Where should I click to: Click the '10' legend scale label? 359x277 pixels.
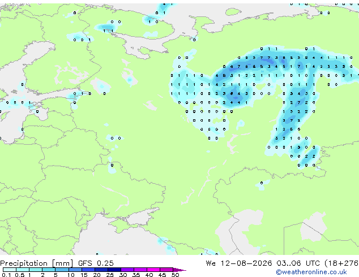click(71, 275)
